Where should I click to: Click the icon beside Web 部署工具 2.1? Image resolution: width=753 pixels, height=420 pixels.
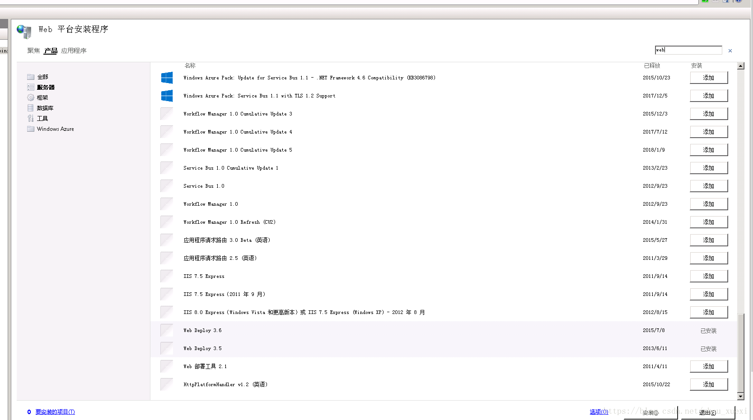pyautogui.click(x=167, y=366)
